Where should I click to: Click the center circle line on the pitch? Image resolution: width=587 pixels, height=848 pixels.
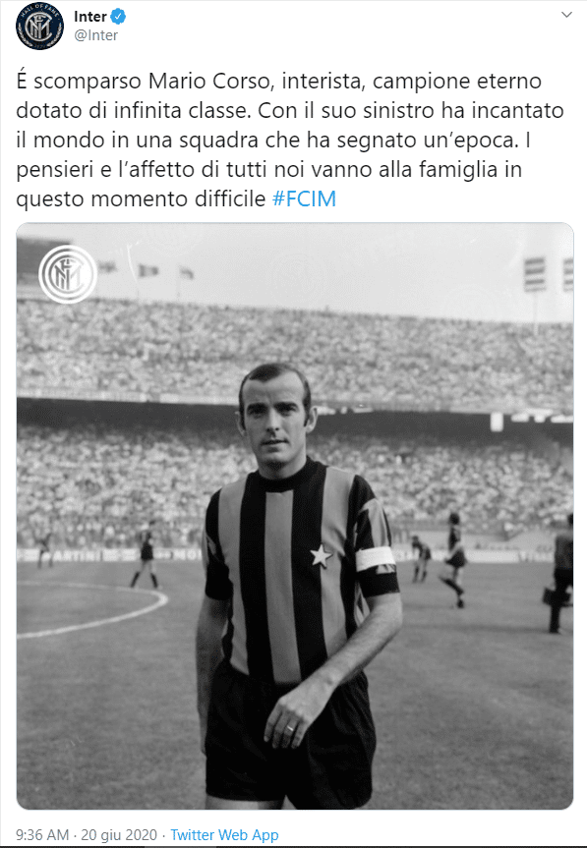[x=92, y=610]
